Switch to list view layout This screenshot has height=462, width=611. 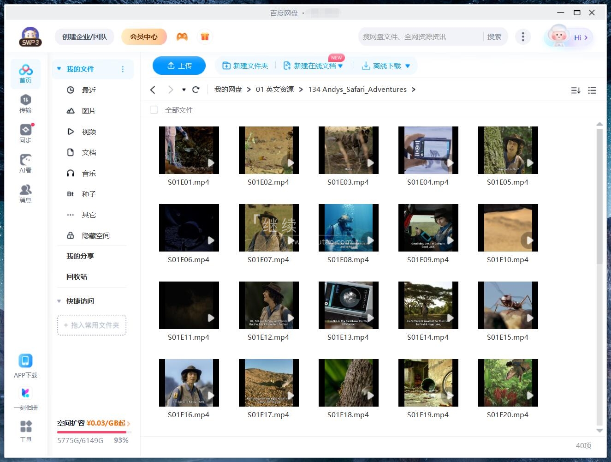click(592, 90)
